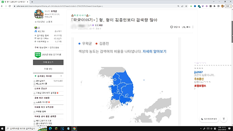Share this page via the share icon
The image size is (233, 131).
click(x=182, y=6)
